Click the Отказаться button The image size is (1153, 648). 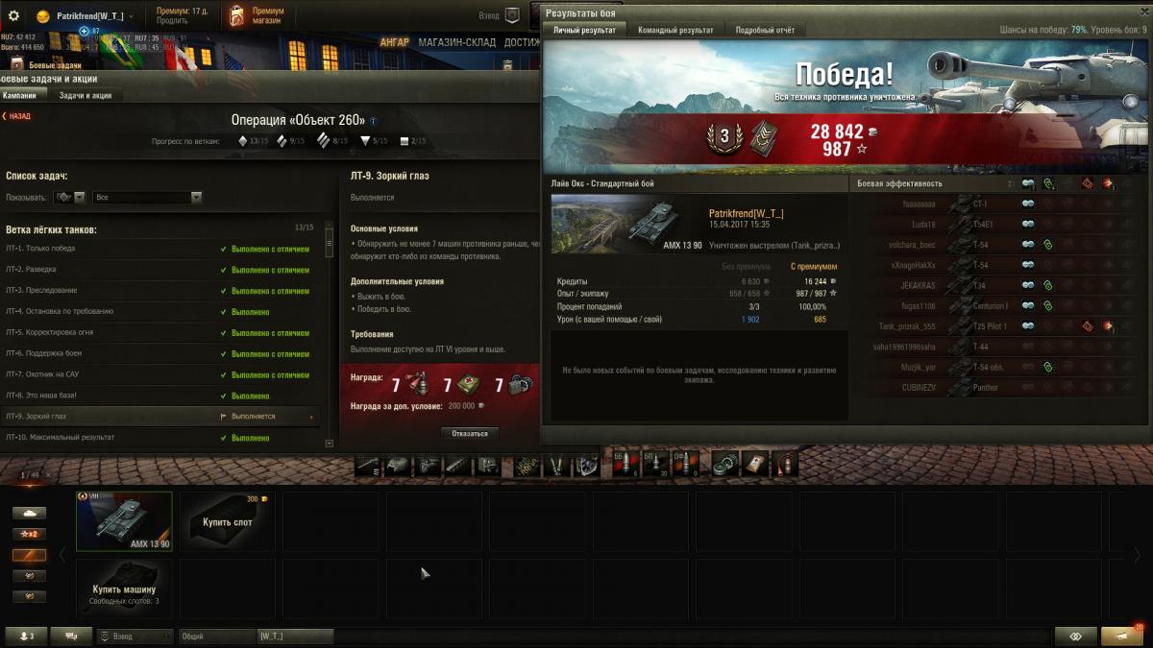tap(470, 434)
